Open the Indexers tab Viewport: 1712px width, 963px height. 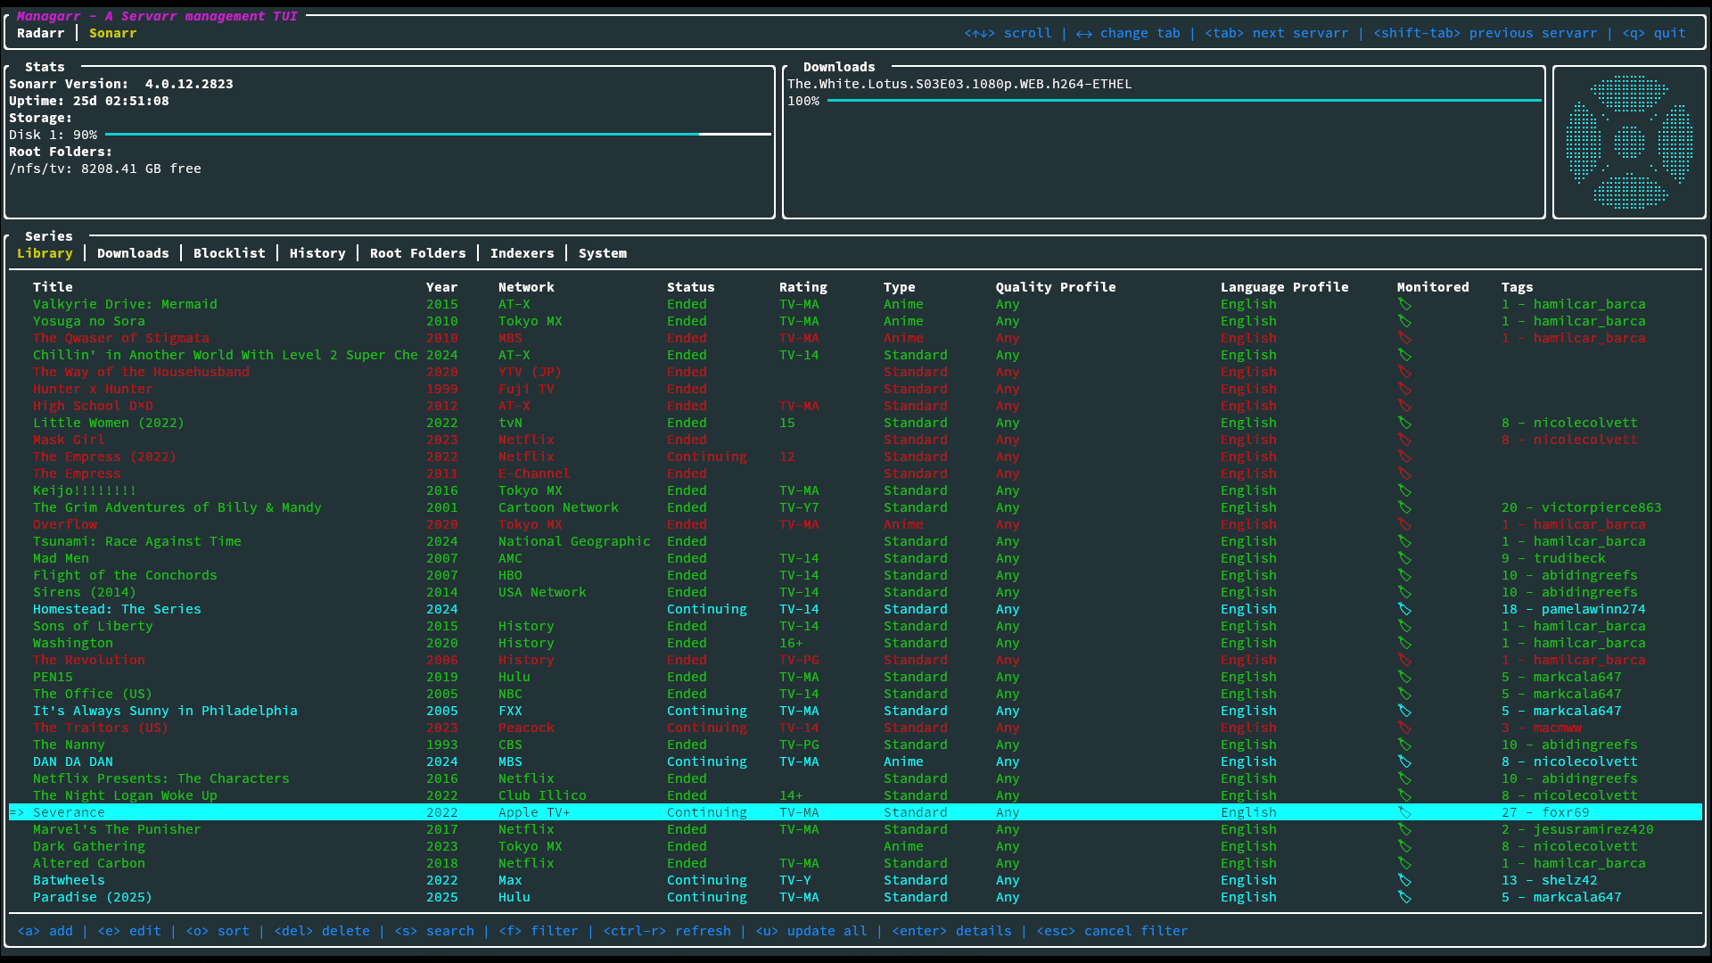523,253
